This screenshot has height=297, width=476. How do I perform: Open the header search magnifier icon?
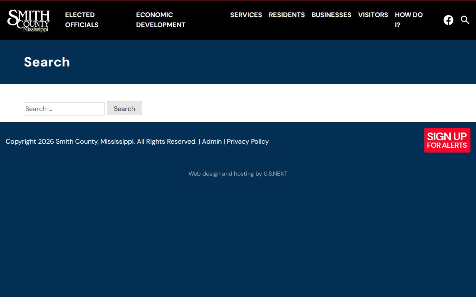[x=465, y=20]
